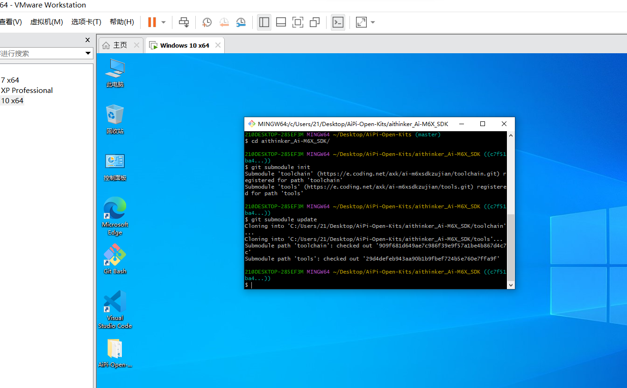The image size is (627, 388).
Task: Open the 选项卡(T) menu
Action: (x=86, y=22)
